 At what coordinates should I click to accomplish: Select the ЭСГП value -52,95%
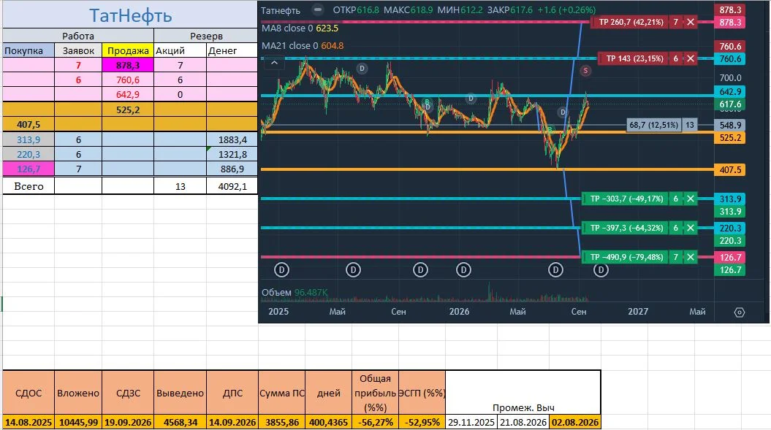click(x=422, y=422)
